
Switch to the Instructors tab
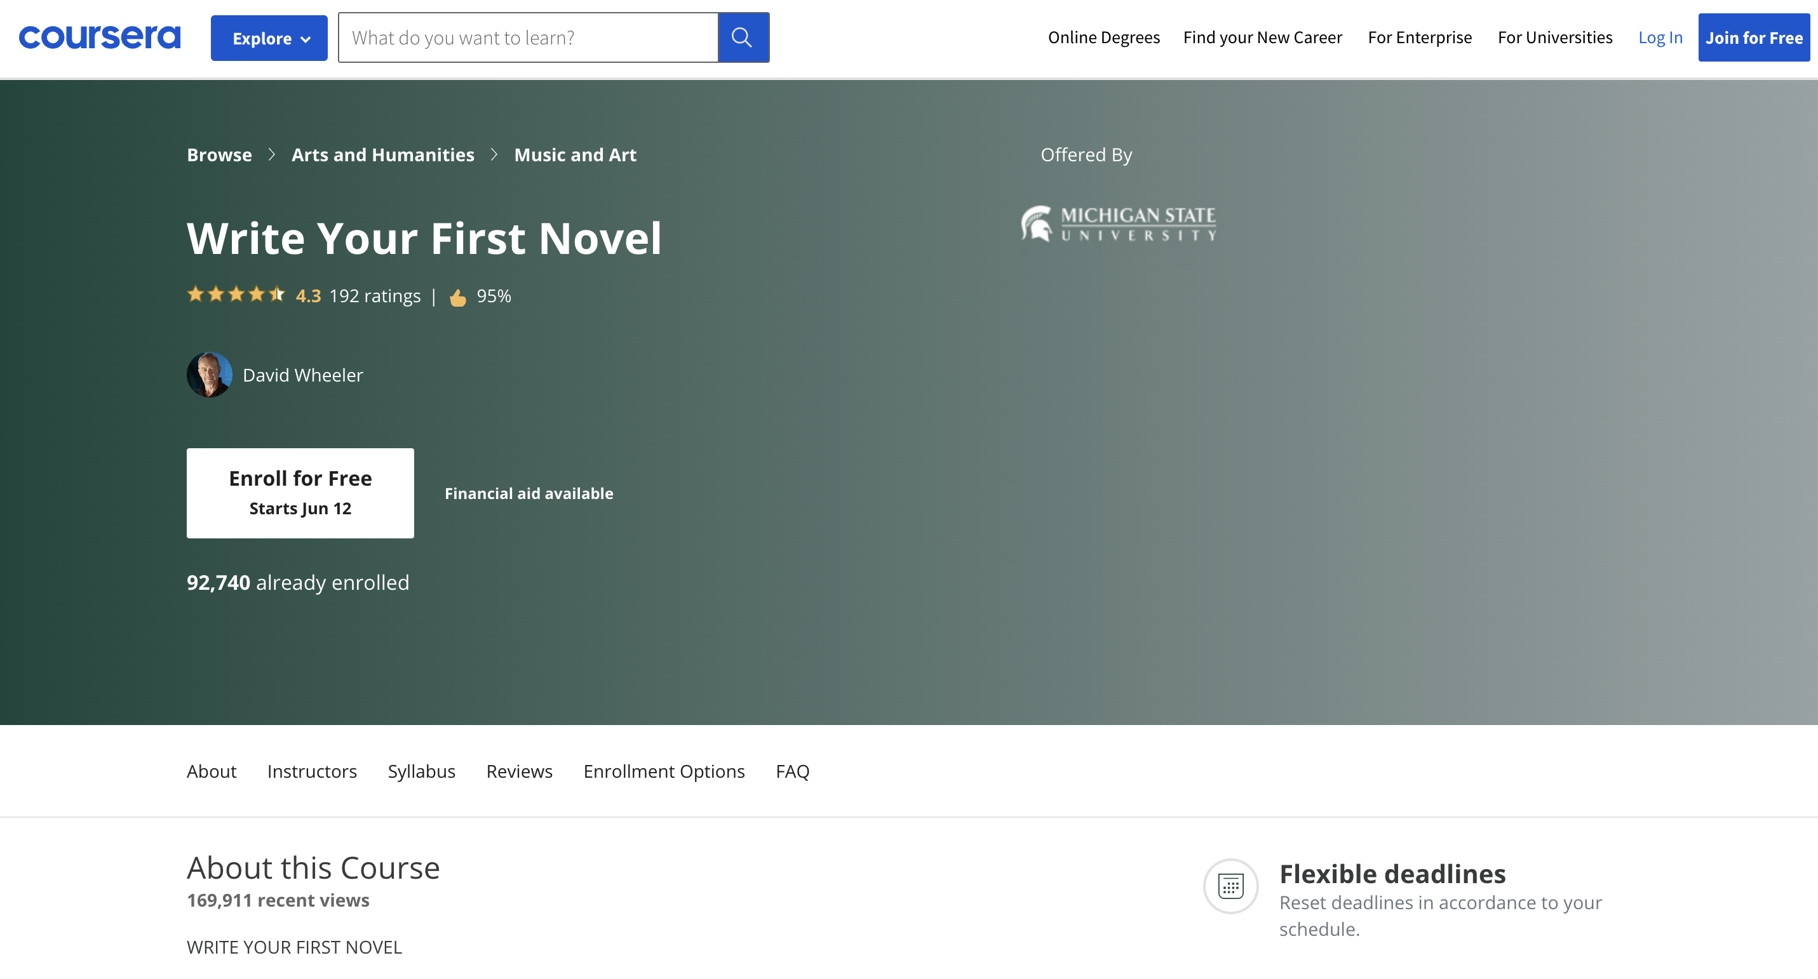312,771
